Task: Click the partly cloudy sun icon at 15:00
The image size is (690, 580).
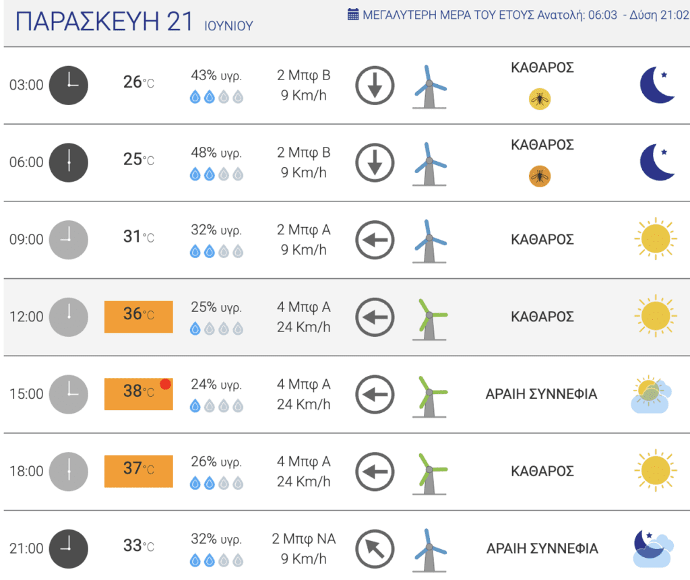Action: (652, 394)
